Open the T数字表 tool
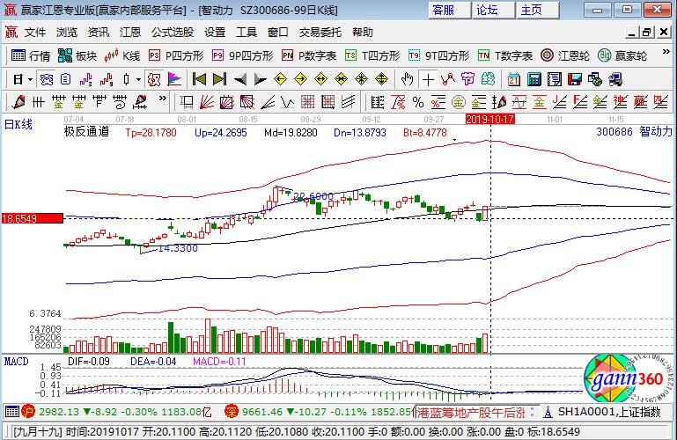 pyautogui.click(x=505, y=55)
